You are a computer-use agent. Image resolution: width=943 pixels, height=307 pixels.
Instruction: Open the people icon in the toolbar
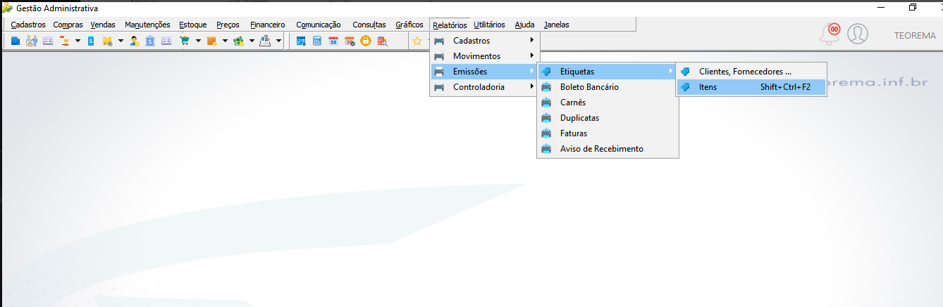[32, 41]
